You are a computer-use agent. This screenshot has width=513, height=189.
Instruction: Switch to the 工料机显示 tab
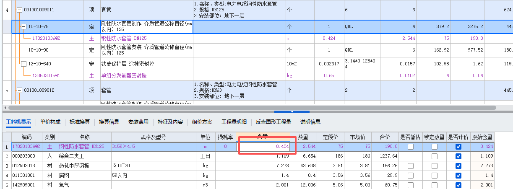point(18,122)
